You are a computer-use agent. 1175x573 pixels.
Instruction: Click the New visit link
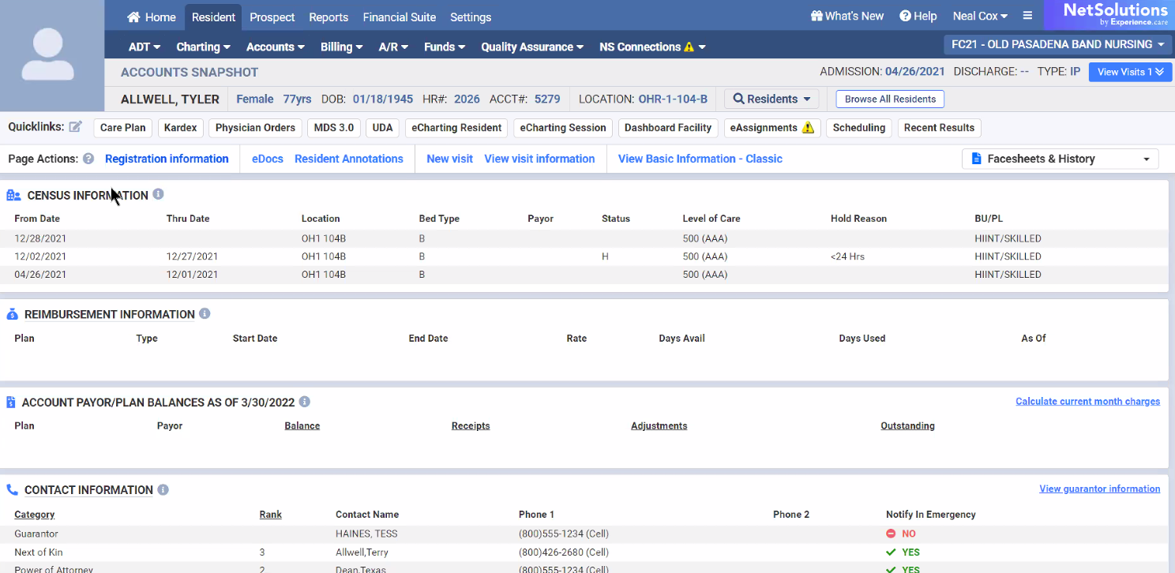coord(449,159)
